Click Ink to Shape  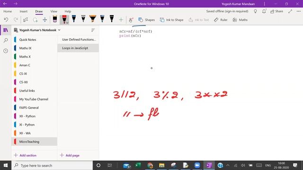pos(171,20)
